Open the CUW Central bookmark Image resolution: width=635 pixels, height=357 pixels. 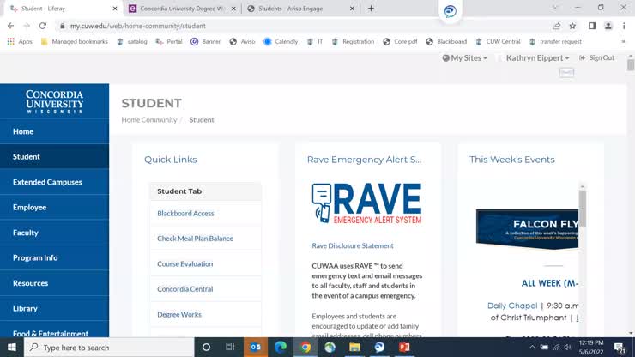point(498,41)
